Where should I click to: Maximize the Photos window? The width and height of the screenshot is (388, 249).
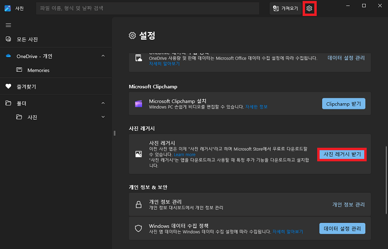364,5
